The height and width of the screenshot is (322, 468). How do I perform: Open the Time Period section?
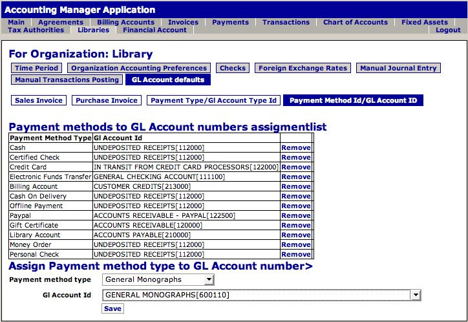click(37, 68)
